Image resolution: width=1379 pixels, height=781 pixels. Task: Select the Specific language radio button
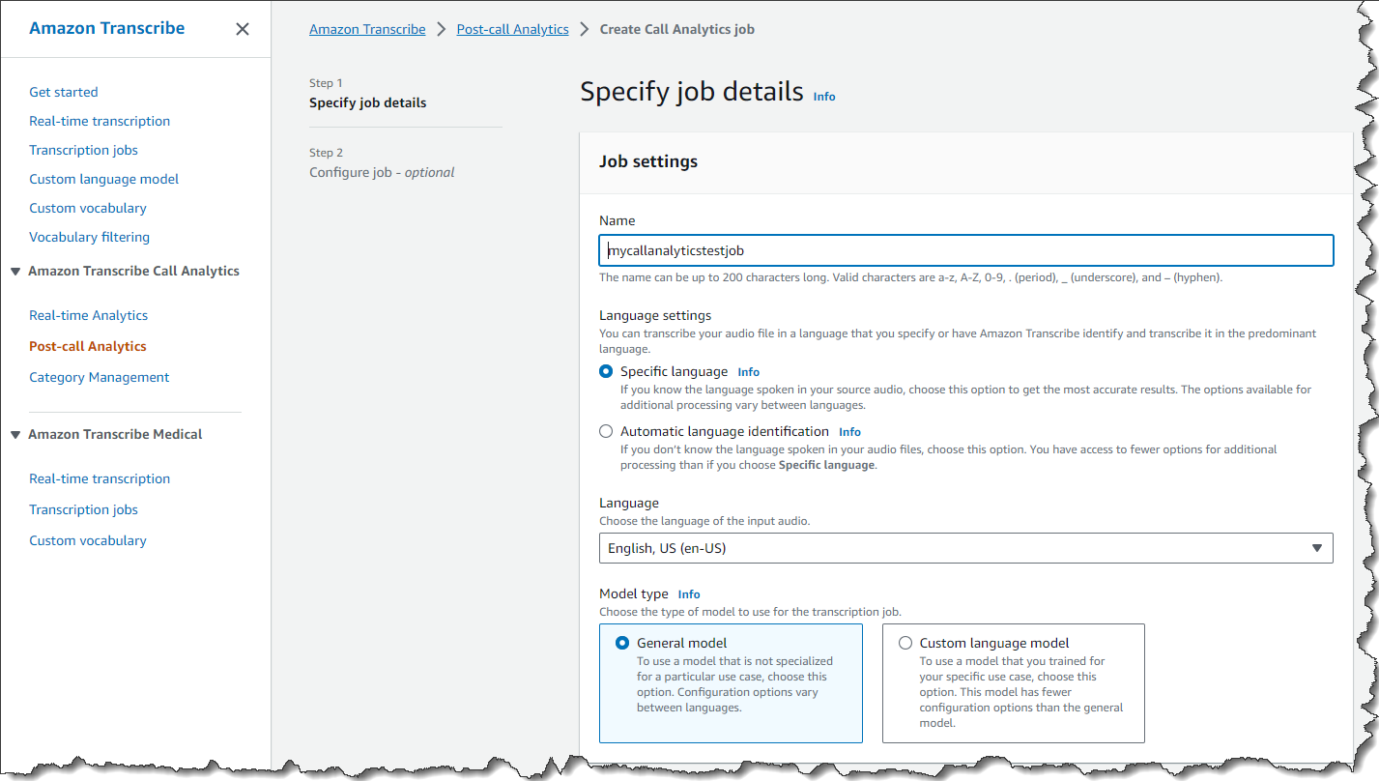coord(606,371)
